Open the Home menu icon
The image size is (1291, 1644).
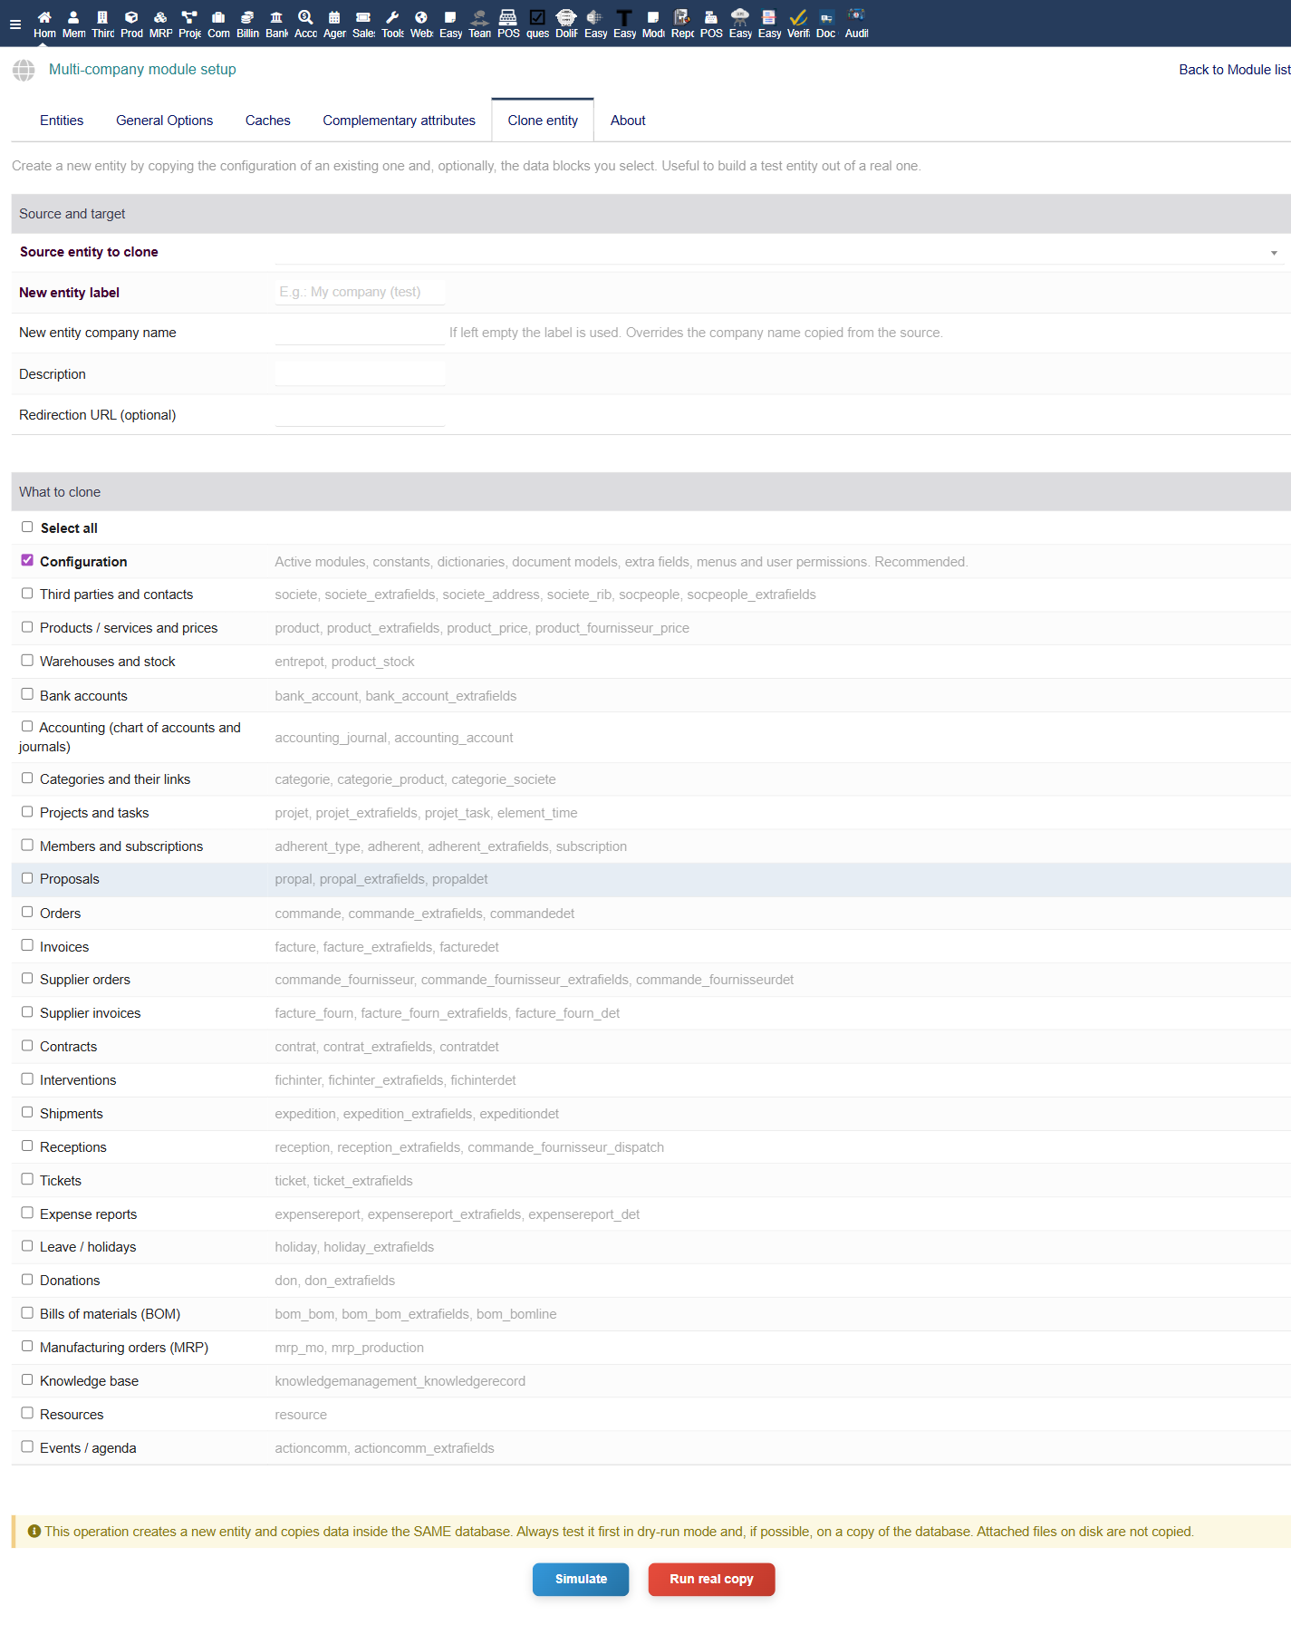click(44, 17)
